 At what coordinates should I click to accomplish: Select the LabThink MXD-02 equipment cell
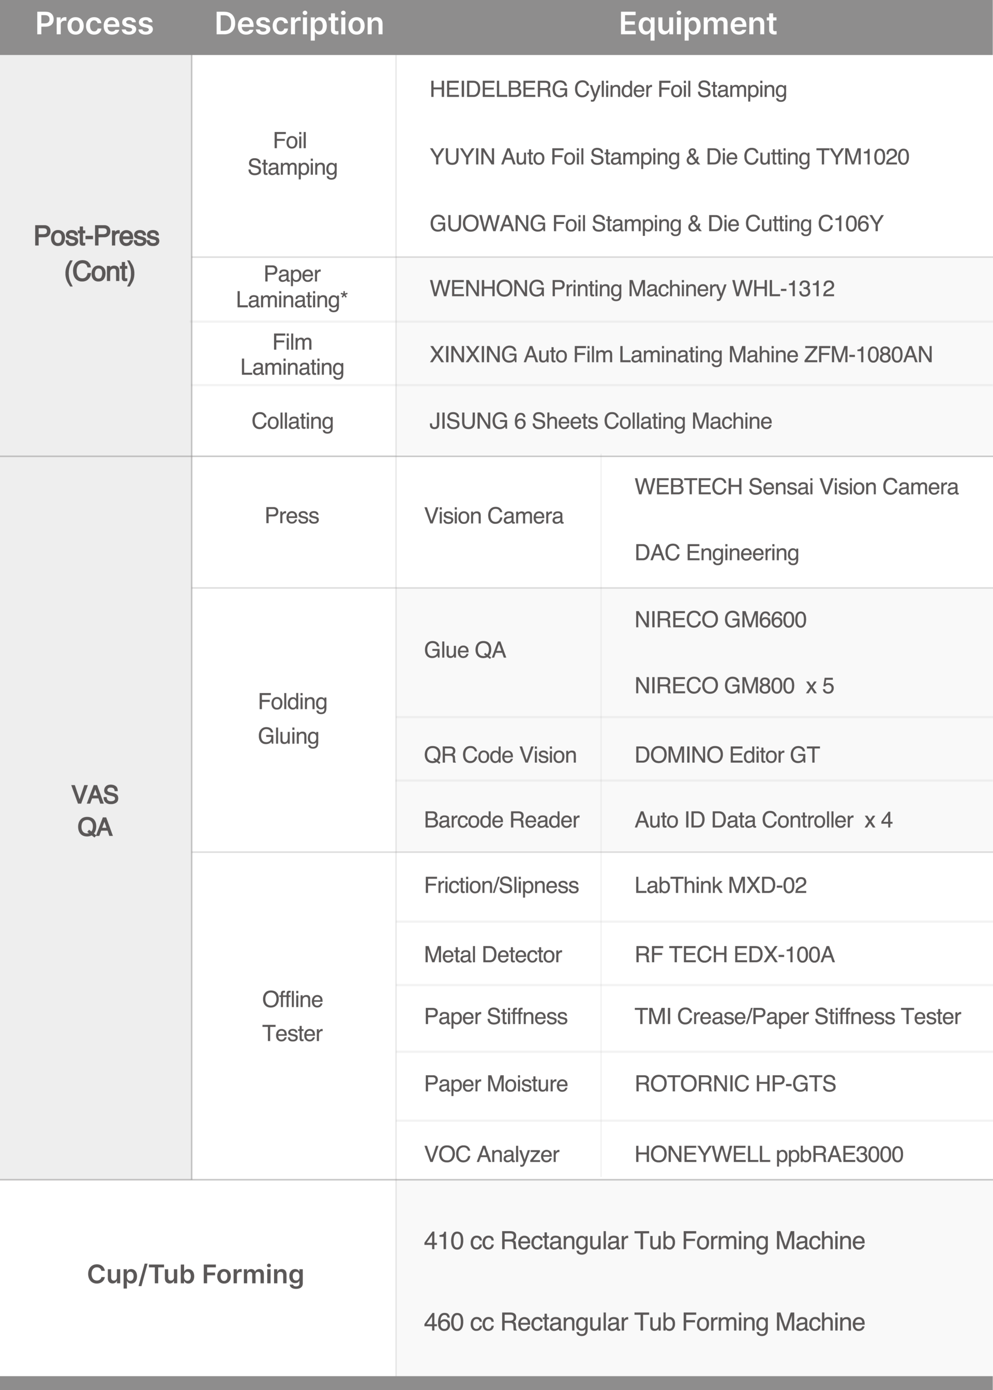(720, 886)
